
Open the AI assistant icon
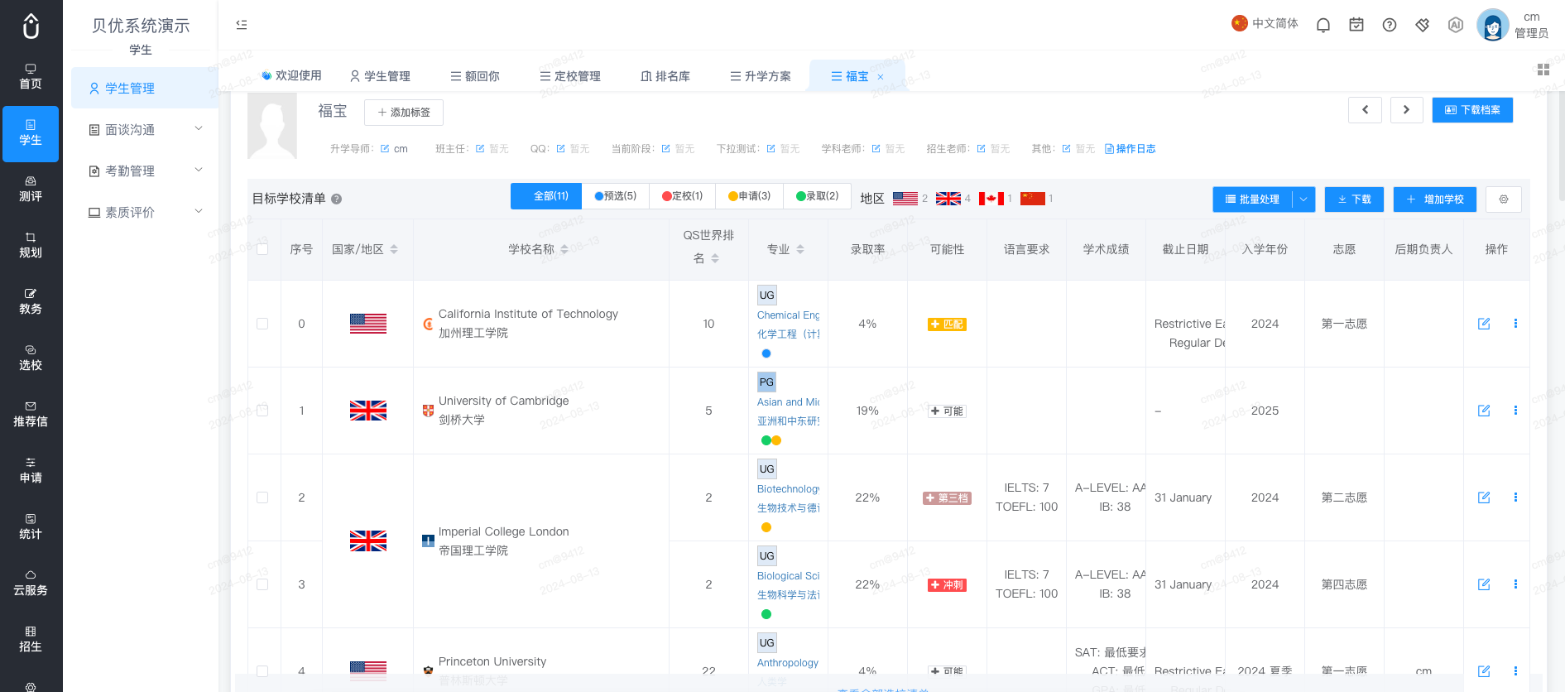1456,25
